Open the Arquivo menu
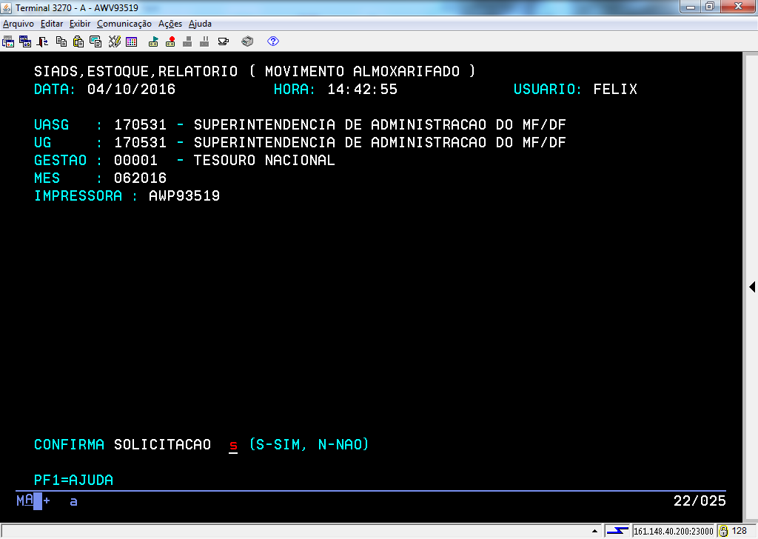 coord(19,24)
